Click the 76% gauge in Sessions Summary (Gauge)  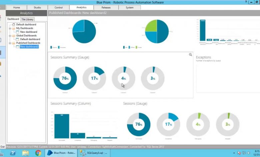click(x=65, y=78)
